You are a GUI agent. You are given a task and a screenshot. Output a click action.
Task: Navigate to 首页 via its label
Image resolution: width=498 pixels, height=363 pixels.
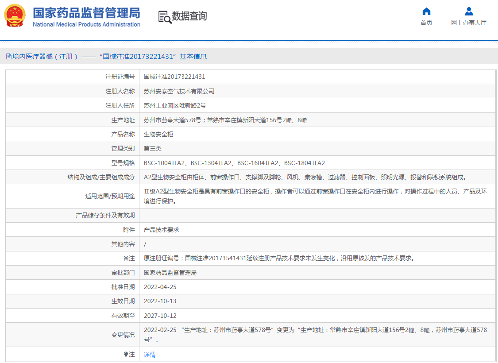[426, 23]
